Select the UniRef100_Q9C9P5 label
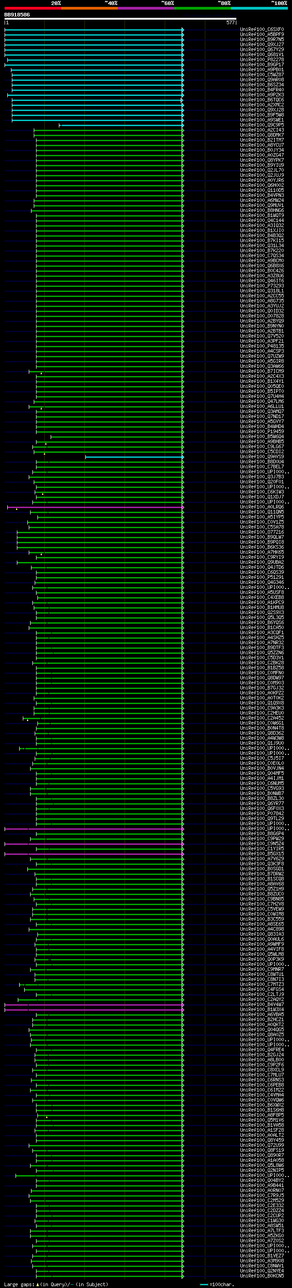The height and width of the screenshot is (1288, 292). click(262, 125)
